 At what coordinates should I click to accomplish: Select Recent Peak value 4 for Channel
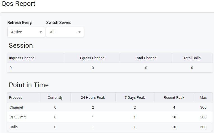(x=174, y=107)
